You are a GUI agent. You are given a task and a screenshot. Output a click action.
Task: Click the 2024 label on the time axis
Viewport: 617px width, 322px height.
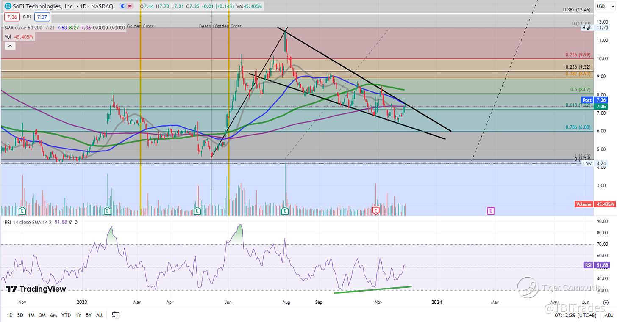point(436,302)
